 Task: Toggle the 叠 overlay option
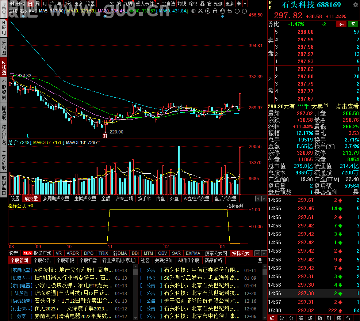pyautogui.click(x=202, y=4)
